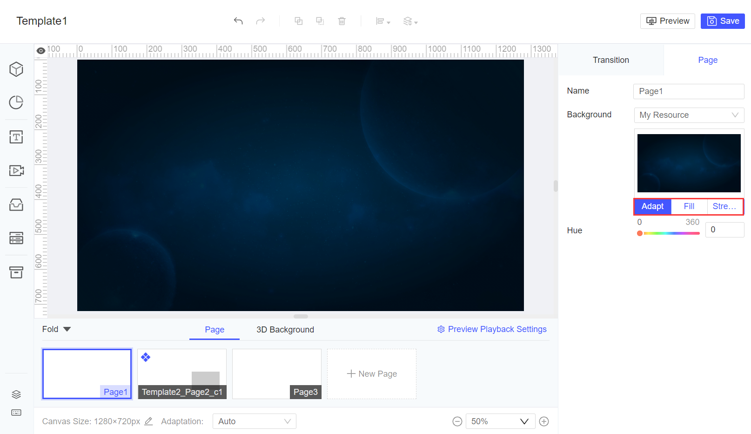The height and width of the screenshot is (434, 751).
Task: Select the Fill background scaling mode
Action: [689, 206]
